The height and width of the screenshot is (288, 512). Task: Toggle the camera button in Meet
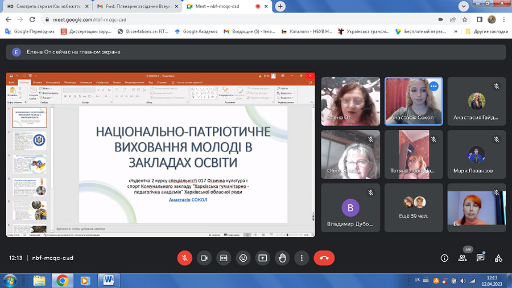[x=204, y=258]
